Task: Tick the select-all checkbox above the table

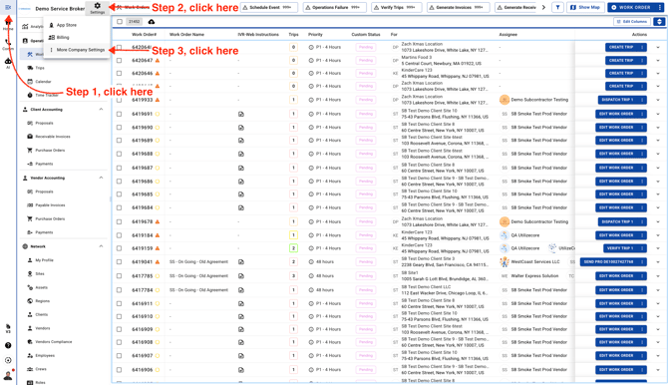Action: [120, 22]
